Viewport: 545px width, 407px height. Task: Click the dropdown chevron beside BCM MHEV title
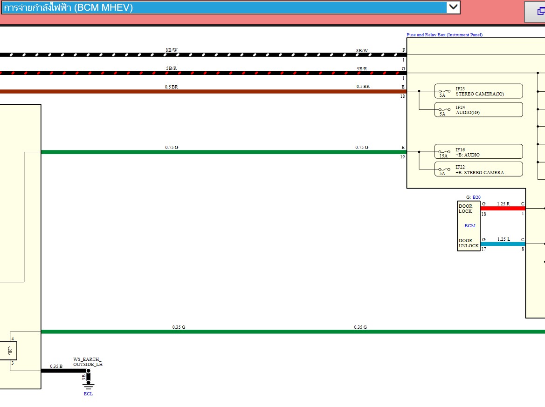[451, 7]
